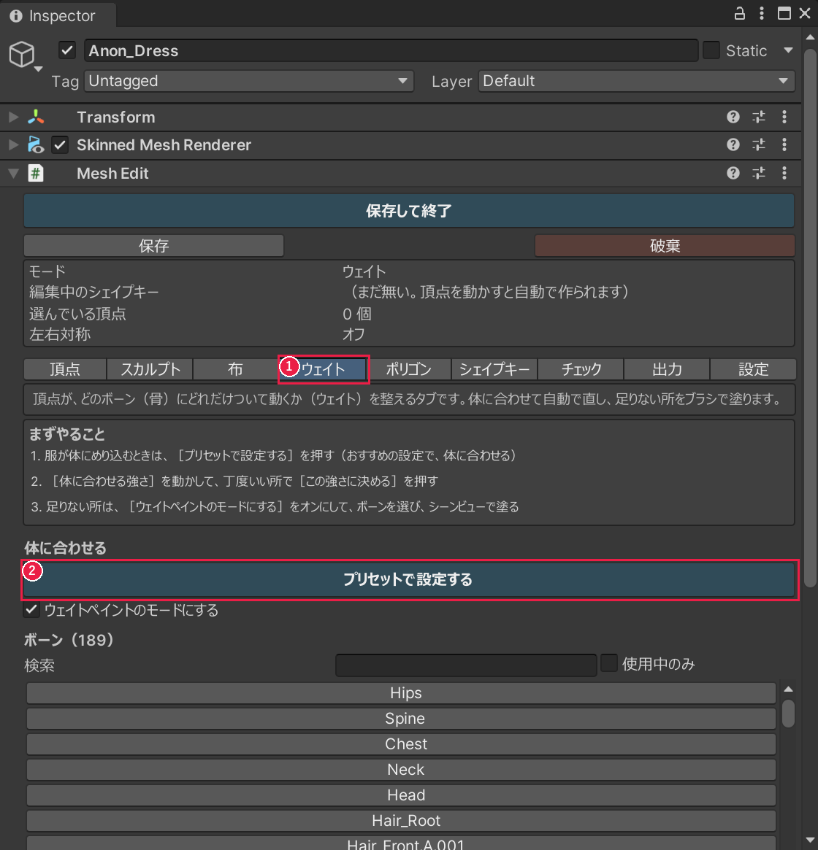Open Skinned Mesh Renderer help
The height and width of the screenshot is (850, 818).
[733, 144]
